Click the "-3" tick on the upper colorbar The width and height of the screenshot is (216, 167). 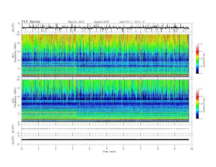pyautogui.click(x=201, y=44)
